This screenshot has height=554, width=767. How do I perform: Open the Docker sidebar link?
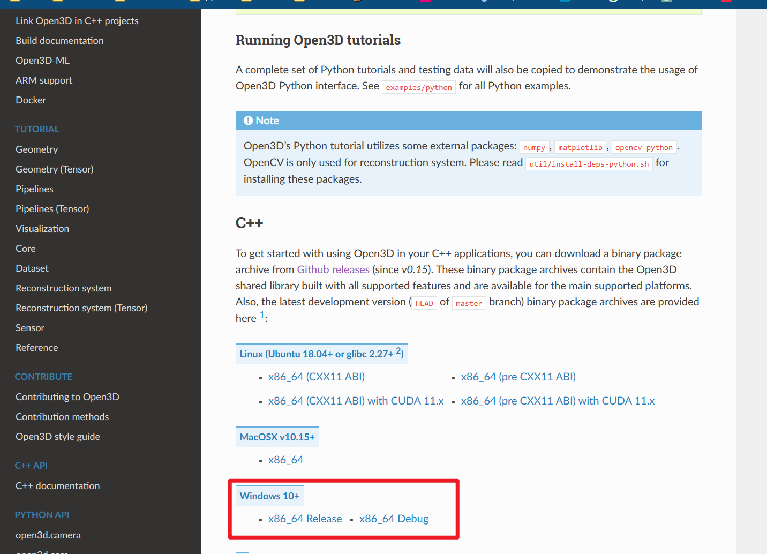coord(31,100)
